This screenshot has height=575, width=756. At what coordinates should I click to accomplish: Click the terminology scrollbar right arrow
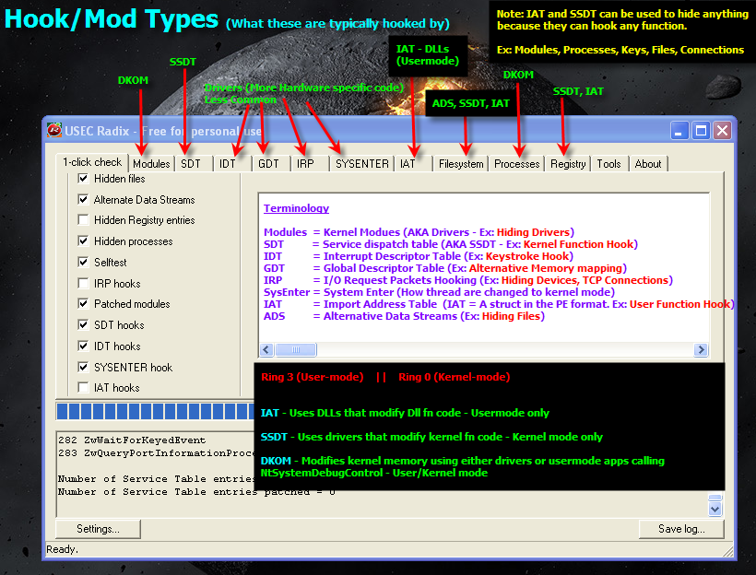click(701, 349)
